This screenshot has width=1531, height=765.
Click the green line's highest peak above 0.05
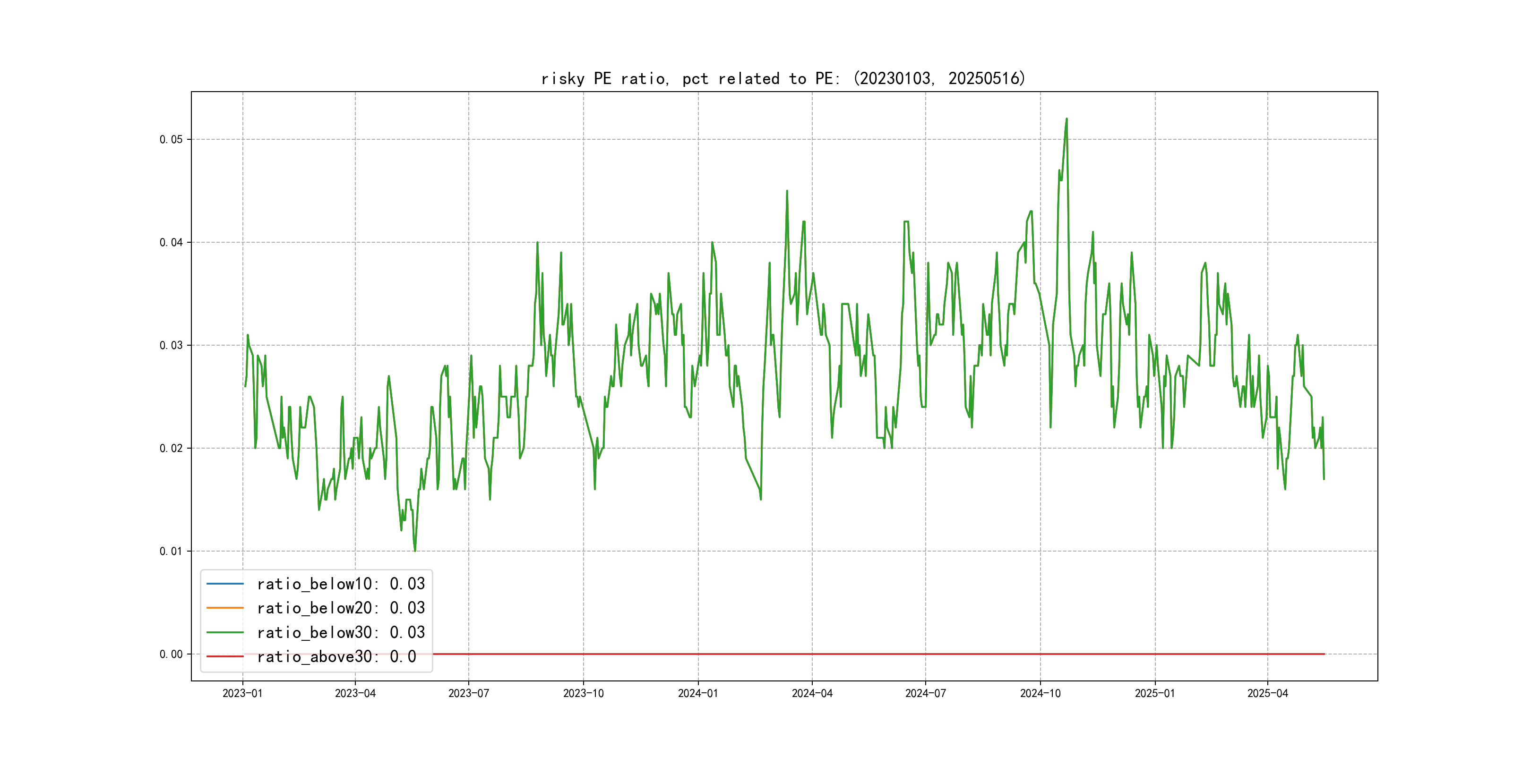tap(1066, 119)
